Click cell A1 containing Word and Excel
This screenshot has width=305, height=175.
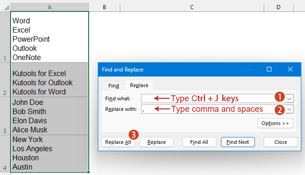pyautogui.click(x=50, y=37)
